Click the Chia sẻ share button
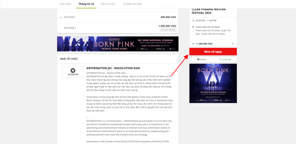This screenshot has width=296, height=144. pyautogui.click(x=201, y=60)
